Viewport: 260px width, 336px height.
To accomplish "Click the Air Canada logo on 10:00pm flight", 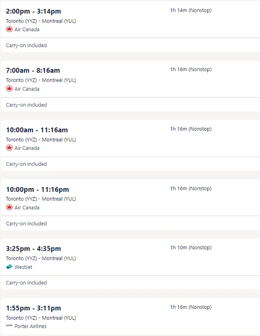I will 9,207.
